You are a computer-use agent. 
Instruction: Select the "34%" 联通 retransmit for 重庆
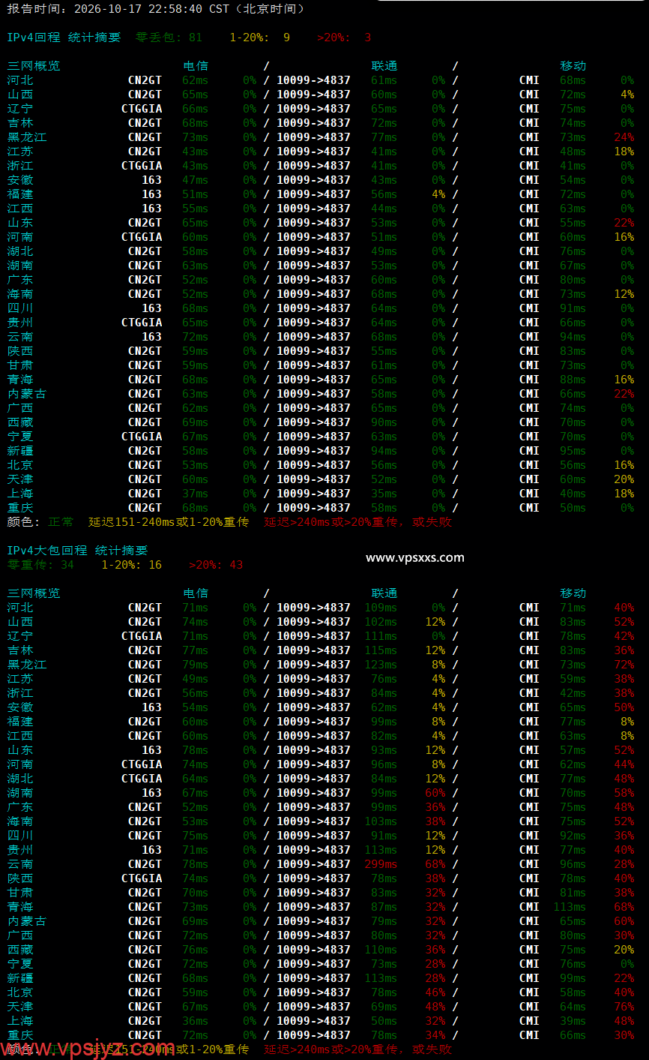[x=435, y=1035]
